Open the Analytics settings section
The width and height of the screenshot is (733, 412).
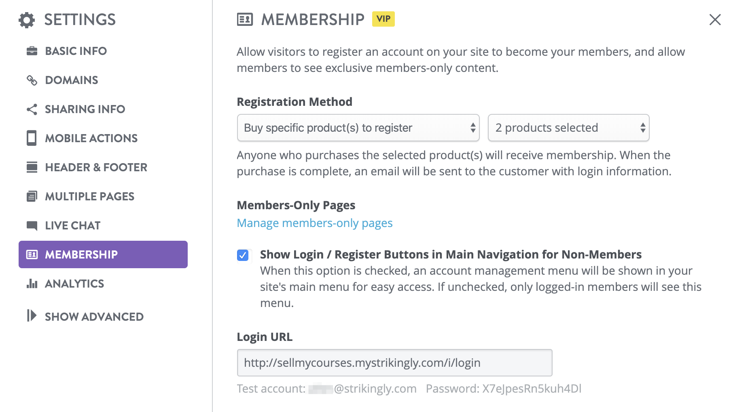[x=74, y=284]
